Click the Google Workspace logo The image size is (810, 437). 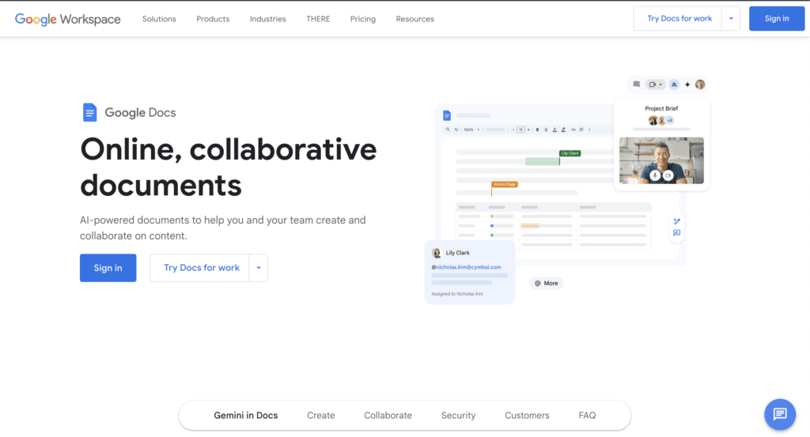[68, 19]
